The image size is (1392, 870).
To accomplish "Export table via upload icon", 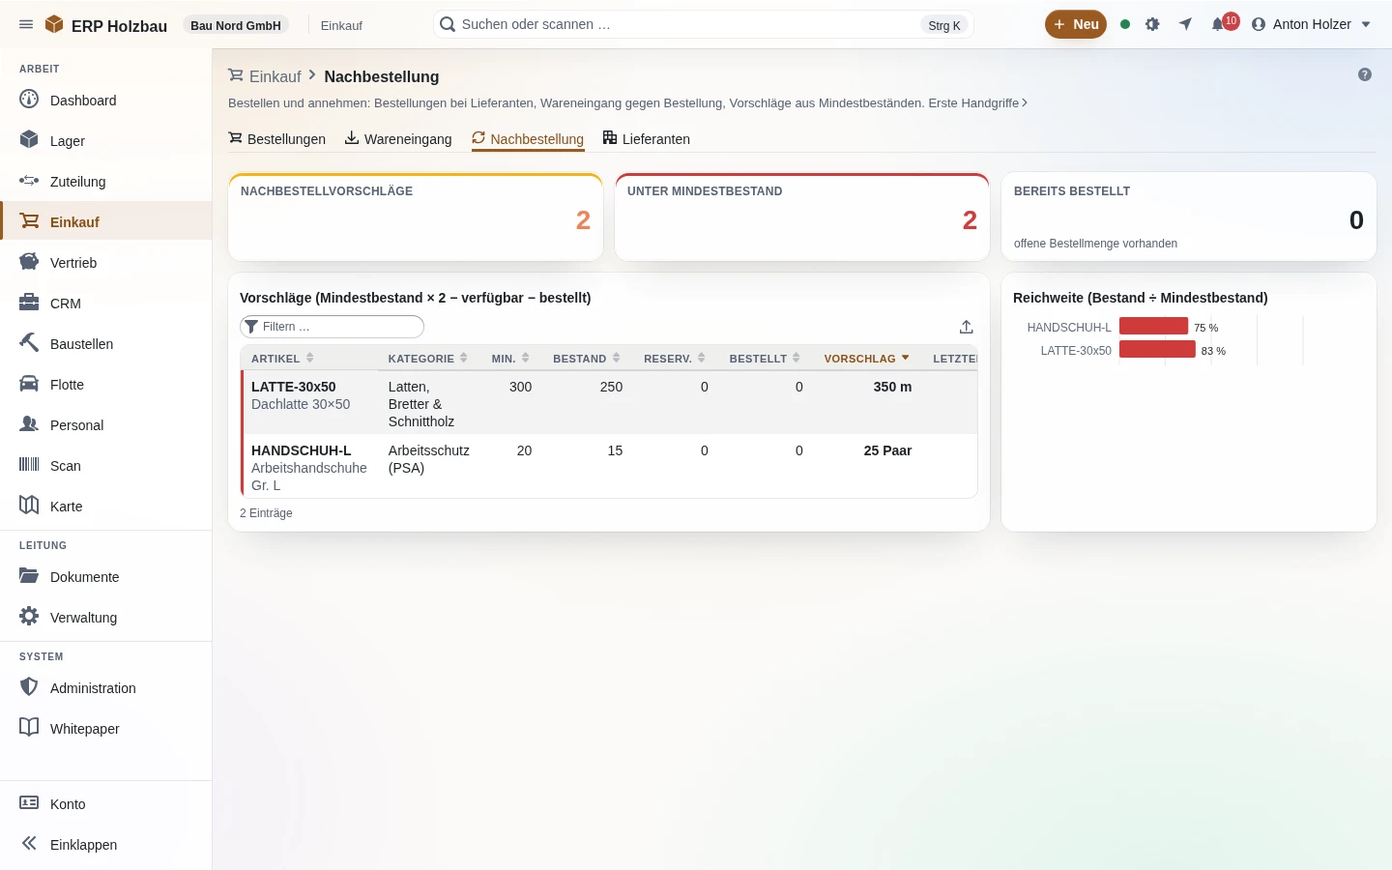I will point(966,327).
